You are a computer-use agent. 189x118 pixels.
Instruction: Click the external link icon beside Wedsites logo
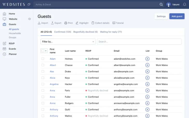pos(29,4)
